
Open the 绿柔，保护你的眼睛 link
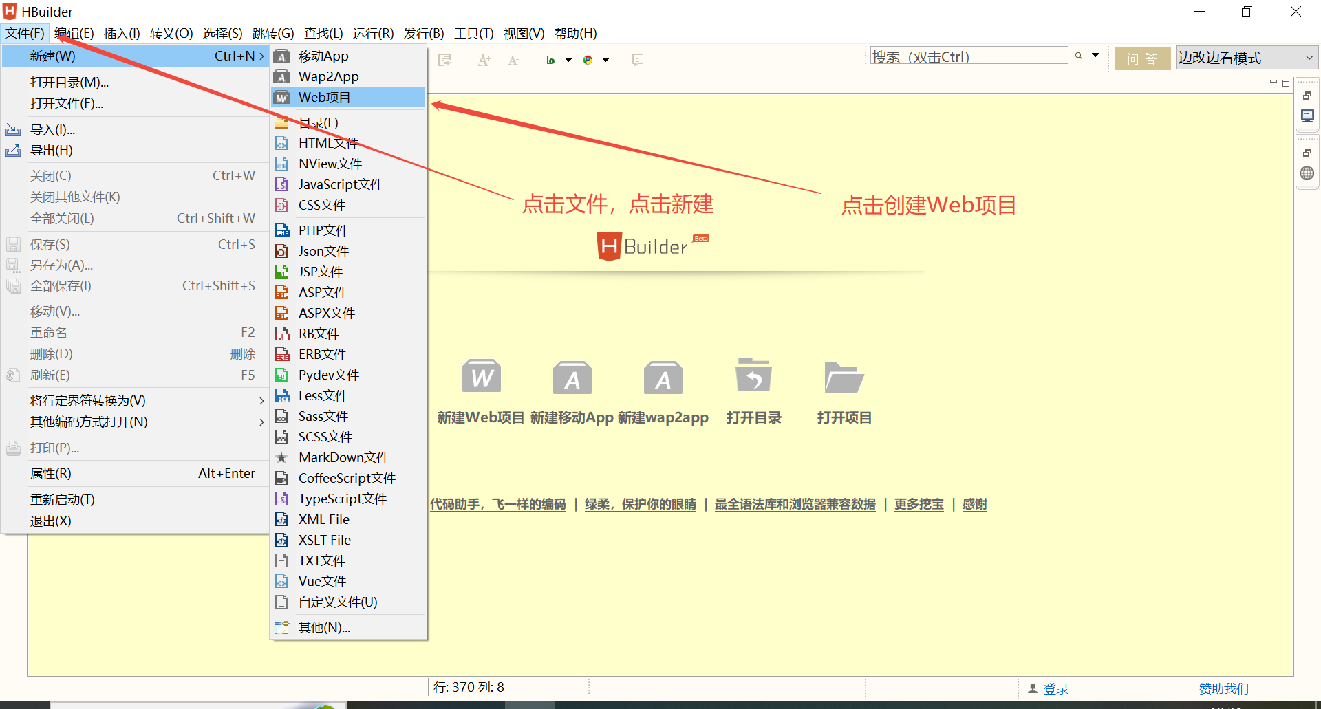[x=641, y=504]
